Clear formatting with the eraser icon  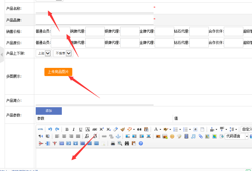click(116, 129)
